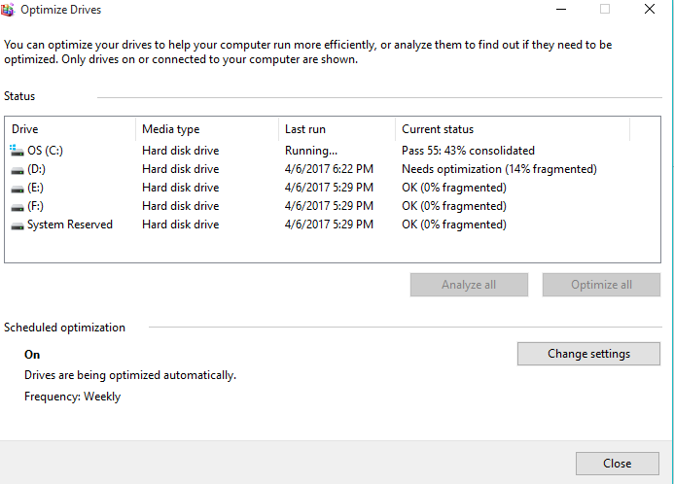Select the OS (C:) drive icon

[17, 151]
